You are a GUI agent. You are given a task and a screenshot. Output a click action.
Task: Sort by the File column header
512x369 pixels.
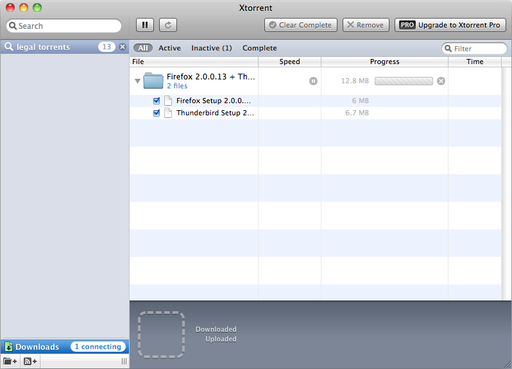pyautogui.click(x=194, y=61)
